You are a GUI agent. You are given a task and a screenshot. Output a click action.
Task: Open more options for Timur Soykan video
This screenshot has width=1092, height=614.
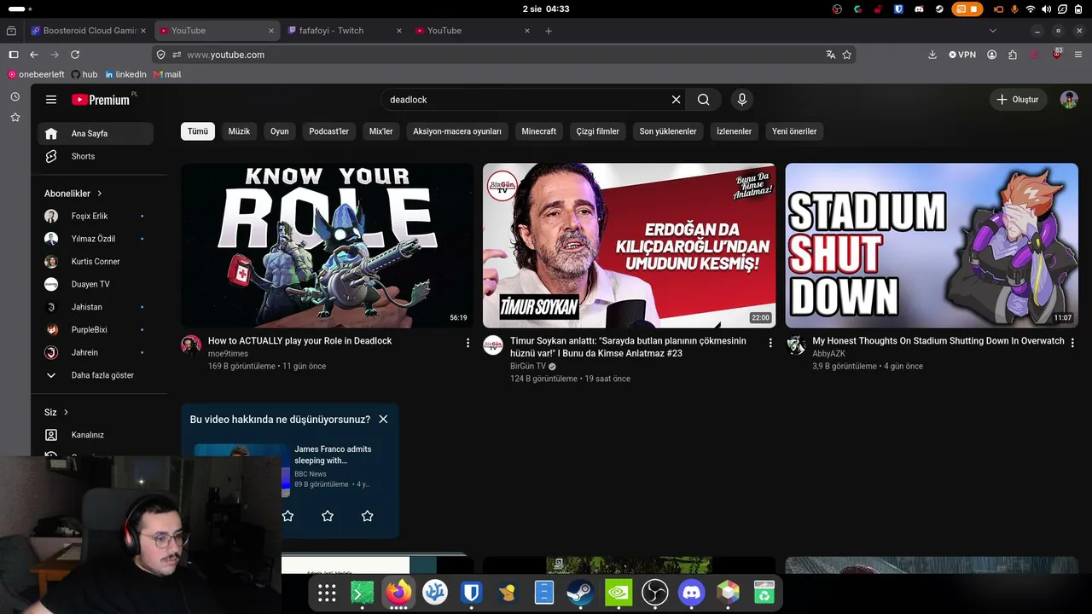coord(770,343)
